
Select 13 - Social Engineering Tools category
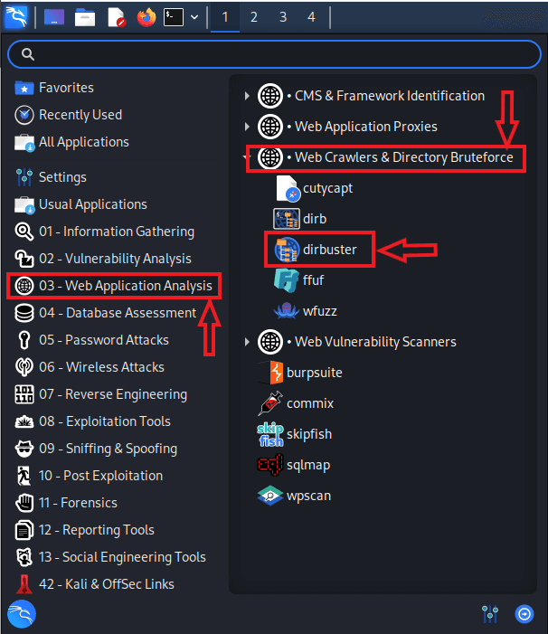point(110,557)
